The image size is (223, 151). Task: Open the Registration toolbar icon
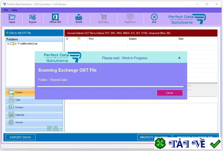tap(130, 17)
